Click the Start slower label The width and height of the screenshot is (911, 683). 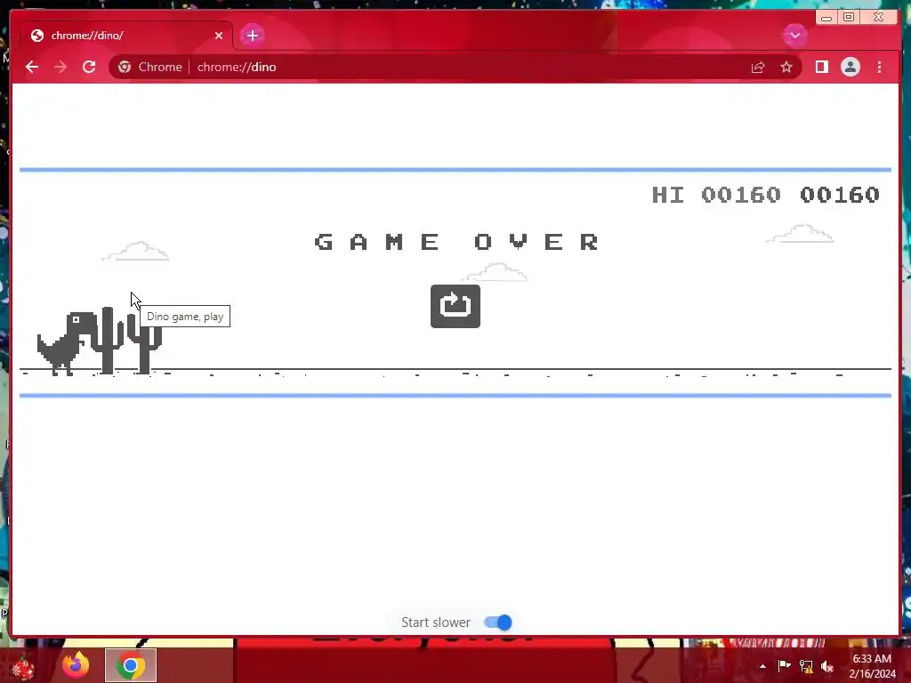click(x=436, y=623)
